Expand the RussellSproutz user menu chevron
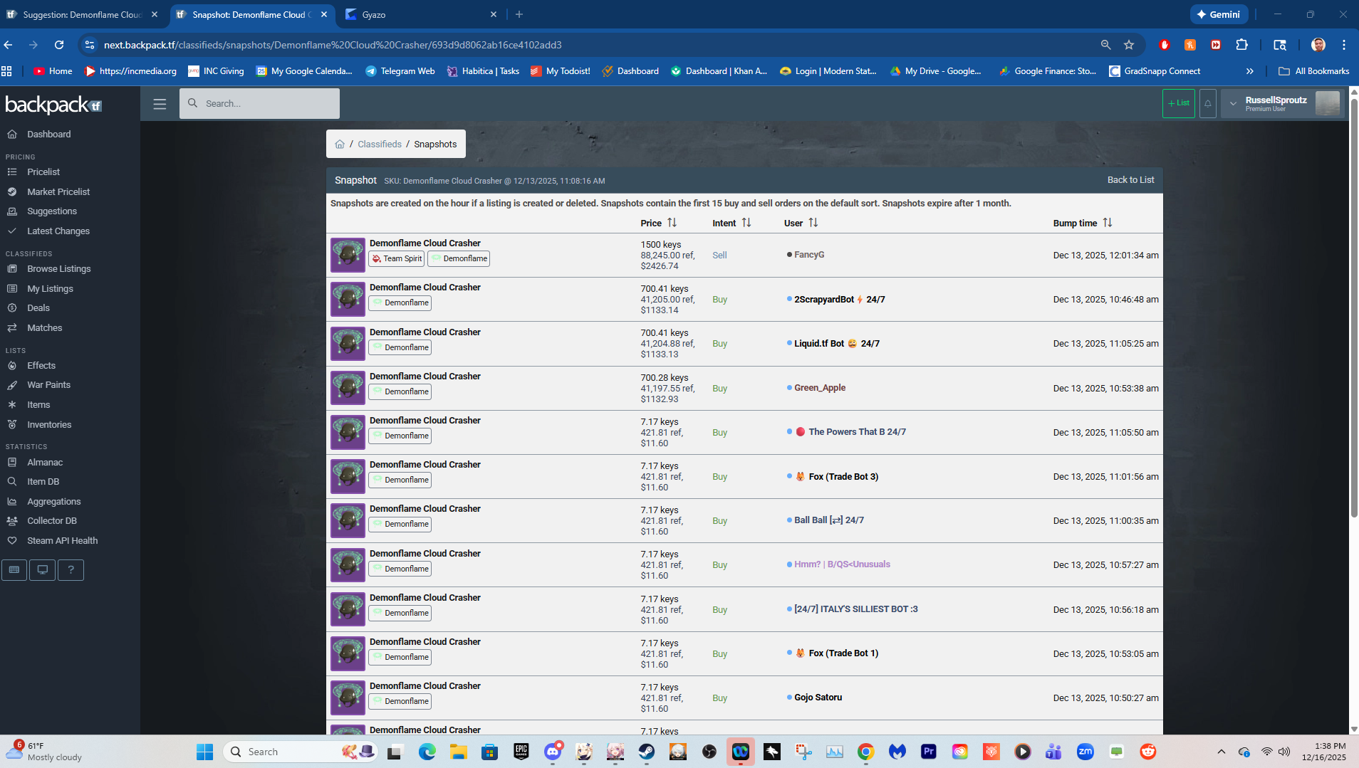Viewport: 1359px width, 768px height. [x=1233, y=103]
